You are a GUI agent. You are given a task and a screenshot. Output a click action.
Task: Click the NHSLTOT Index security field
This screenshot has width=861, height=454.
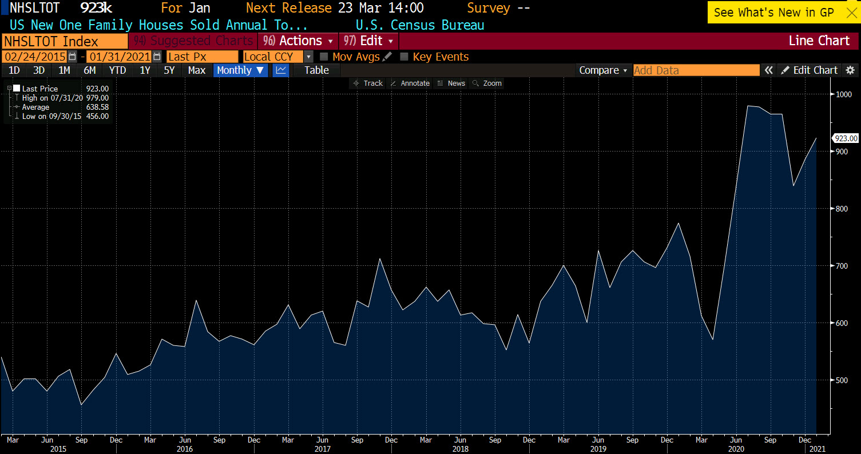click(x=65, y=41)
